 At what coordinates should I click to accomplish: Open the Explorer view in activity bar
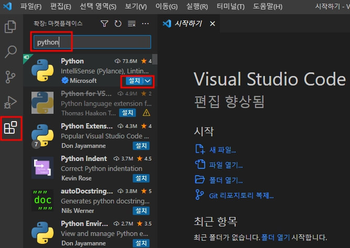[10, 27]
